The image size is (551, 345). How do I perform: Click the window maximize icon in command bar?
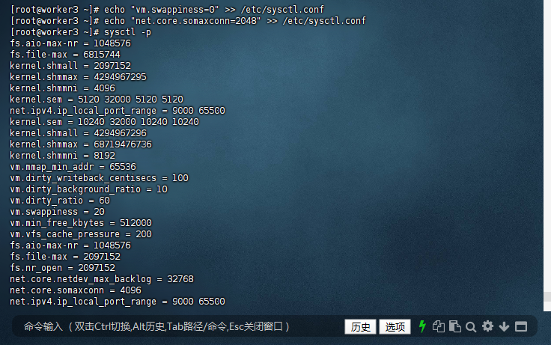click(x=521, y=327)
